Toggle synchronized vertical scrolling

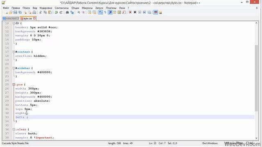pyautogui.click(x=89, y=12)
